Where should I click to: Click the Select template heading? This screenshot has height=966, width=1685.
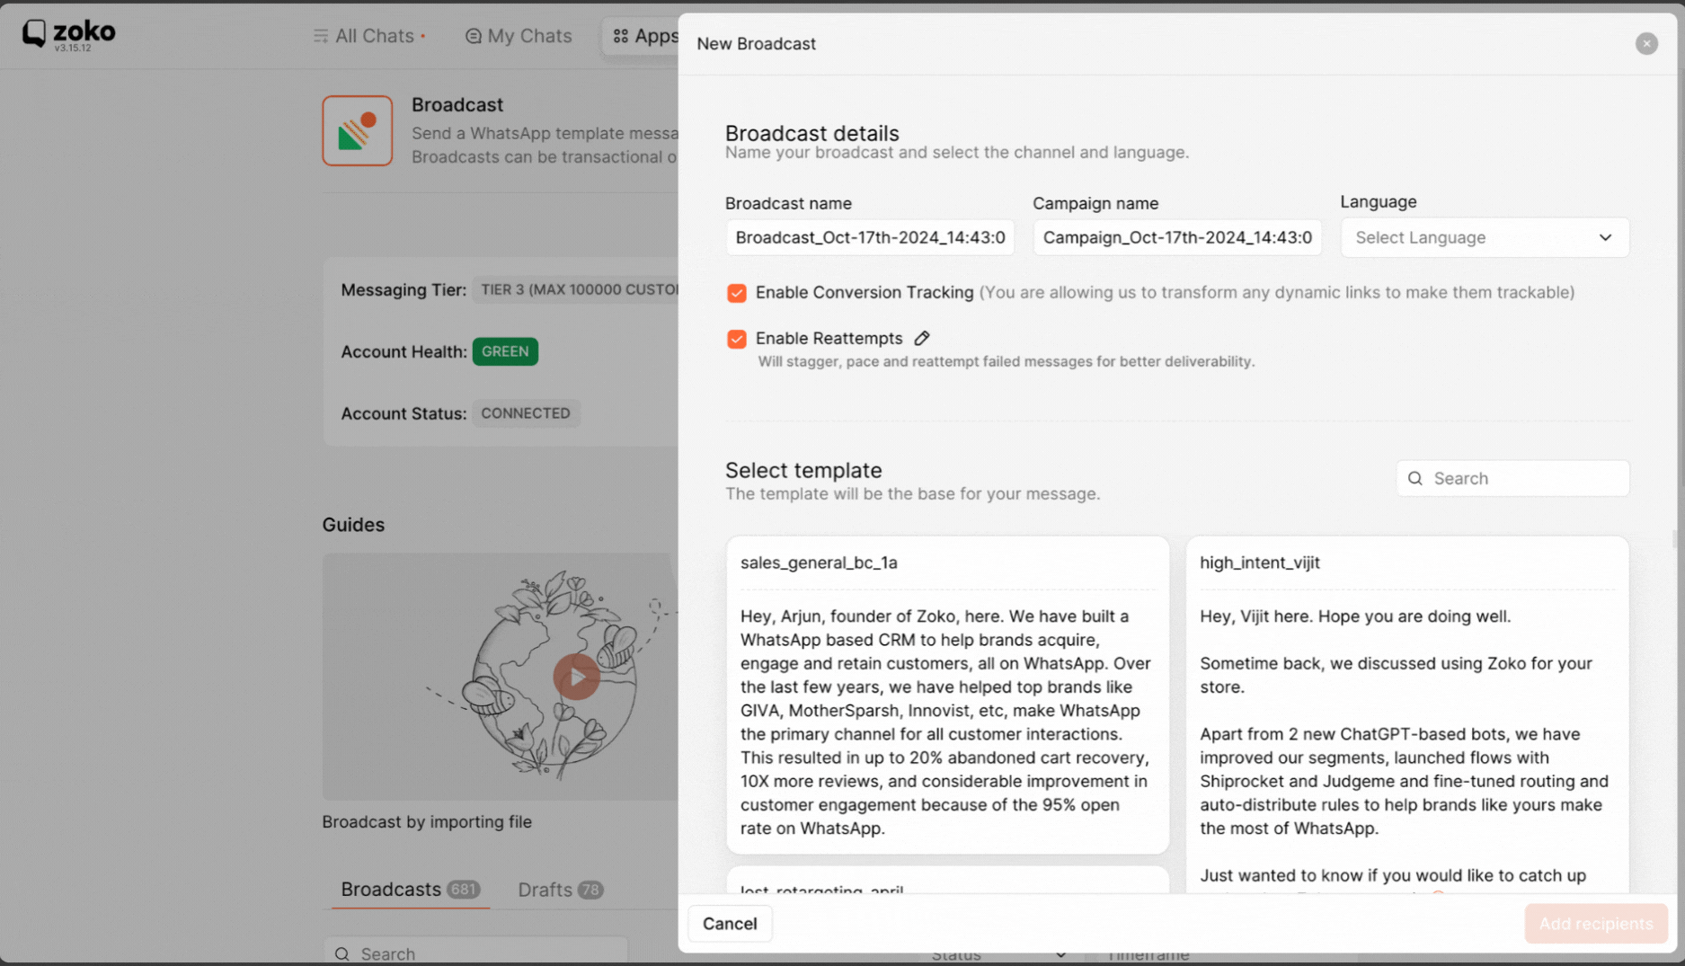803,470
